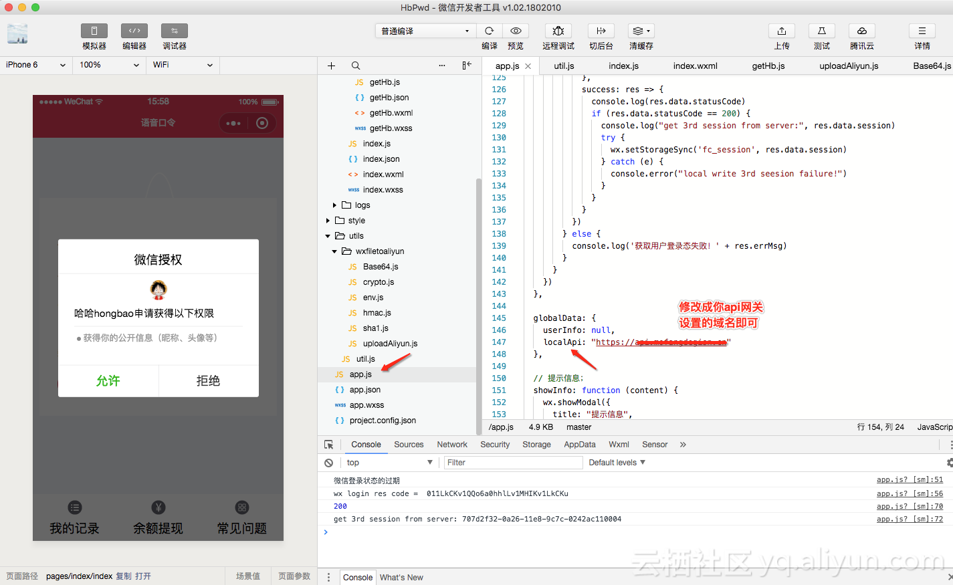Click the preview eye icon (预览)

[516, 31]
